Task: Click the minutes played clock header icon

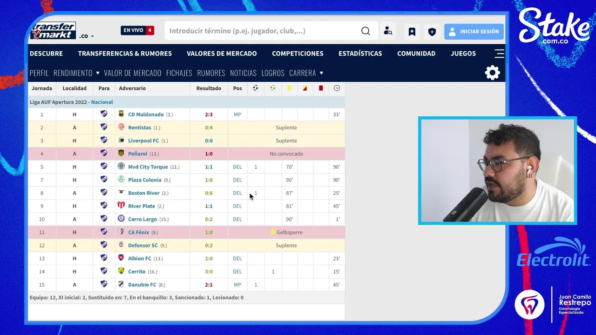Action: pyautogui.click(x=337, y=88)
